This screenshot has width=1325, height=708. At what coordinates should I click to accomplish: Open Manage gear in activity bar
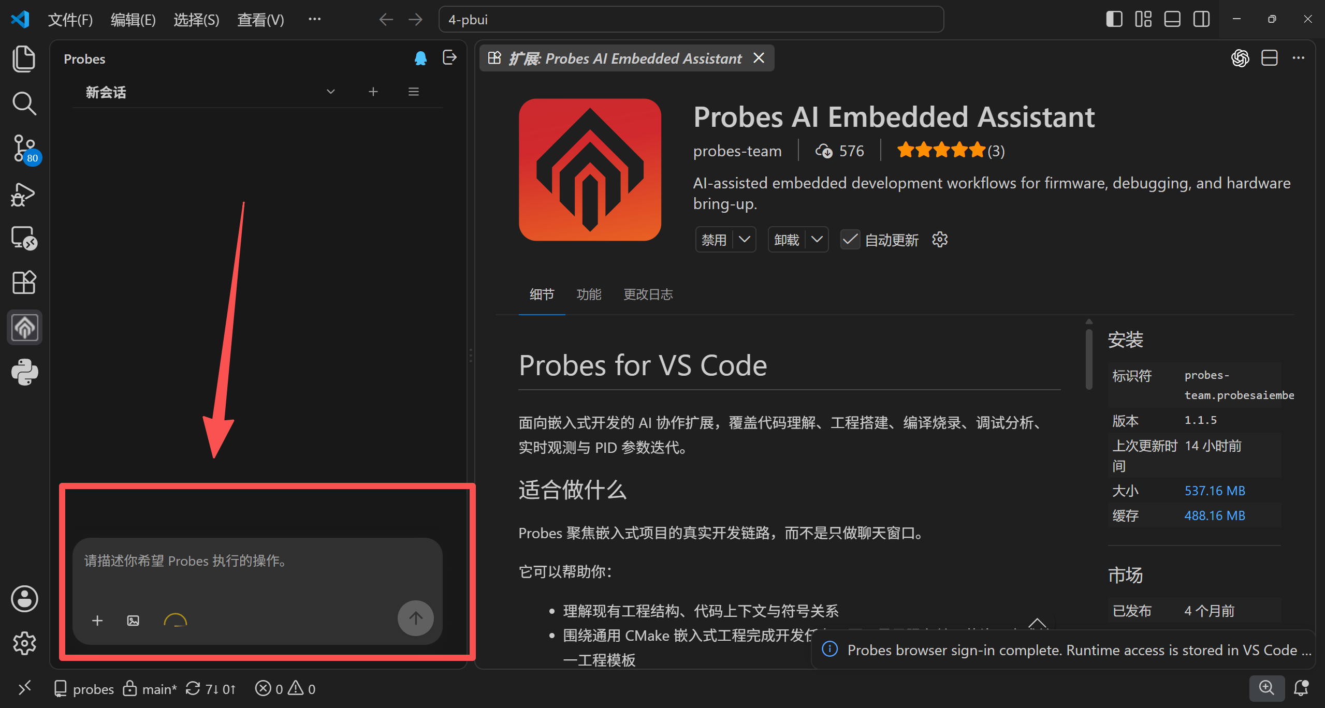coord(24,643)
